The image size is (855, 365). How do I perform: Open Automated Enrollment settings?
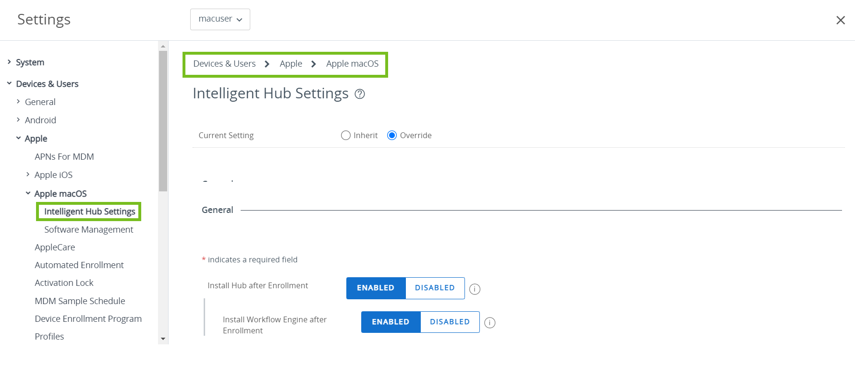click(79, 265)
